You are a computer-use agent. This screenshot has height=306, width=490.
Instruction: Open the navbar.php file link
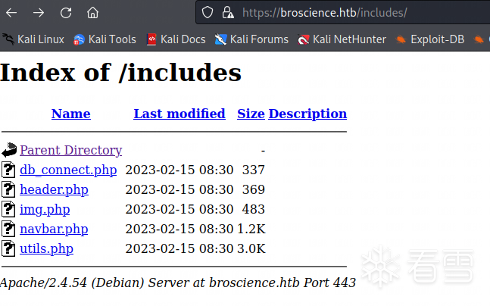(54, 229)
